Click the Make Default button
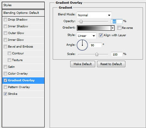 click(x=83, y=64)
